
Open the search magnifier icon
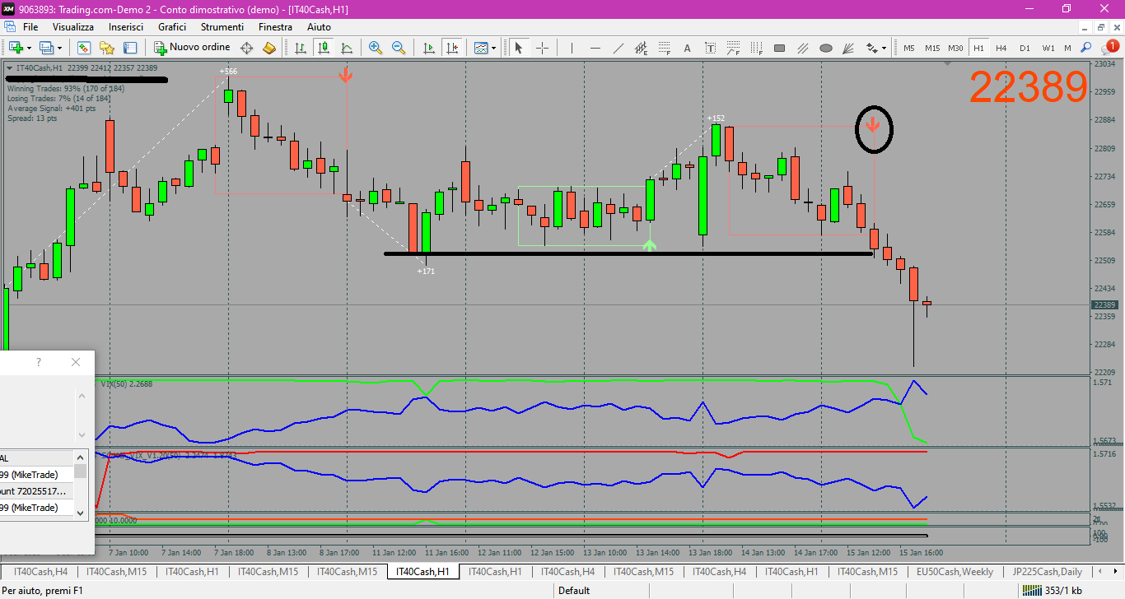pos(1086,48)
